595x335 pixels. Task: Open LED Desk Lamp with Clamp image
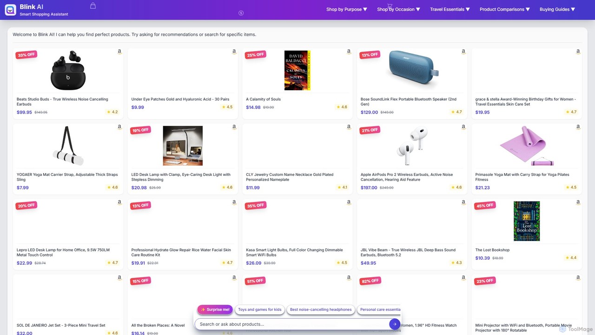183,146
